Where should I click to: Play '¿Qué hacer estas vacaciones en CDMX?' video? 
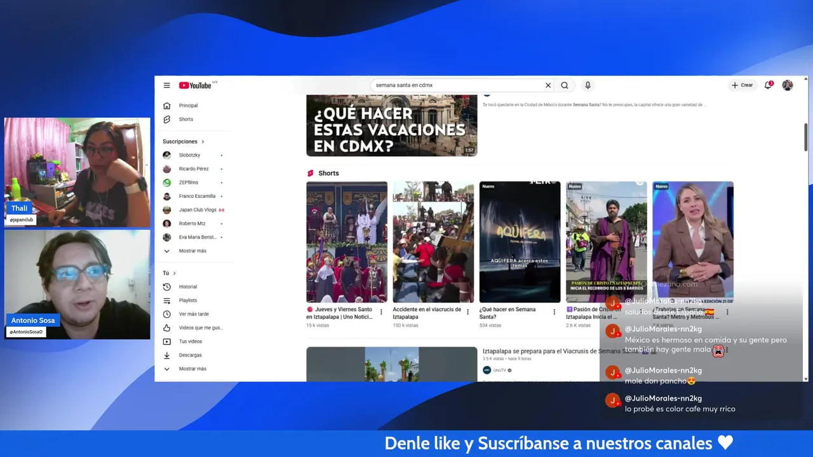coord(391,125)
